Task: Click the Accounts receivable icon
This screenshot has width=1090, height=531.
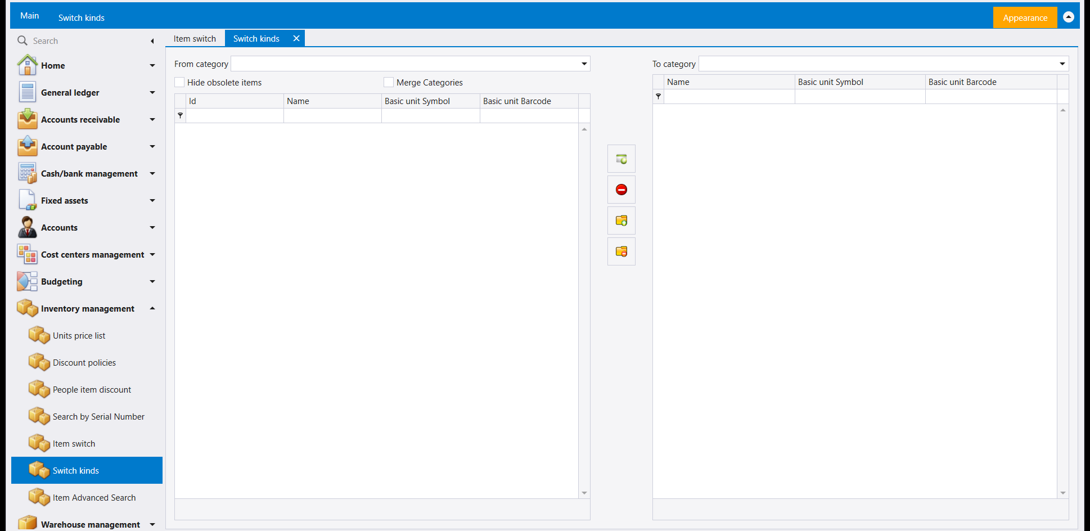Action: coord(27,119)
